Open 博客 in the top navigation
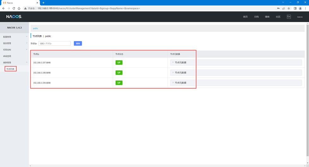 (267, 17)
